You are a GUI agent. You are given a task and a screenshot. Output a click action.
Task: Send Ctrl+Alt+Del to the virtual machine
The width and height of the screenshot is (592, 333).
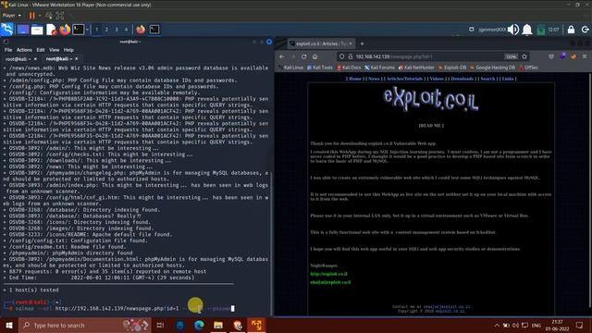[x=49, y=16]
